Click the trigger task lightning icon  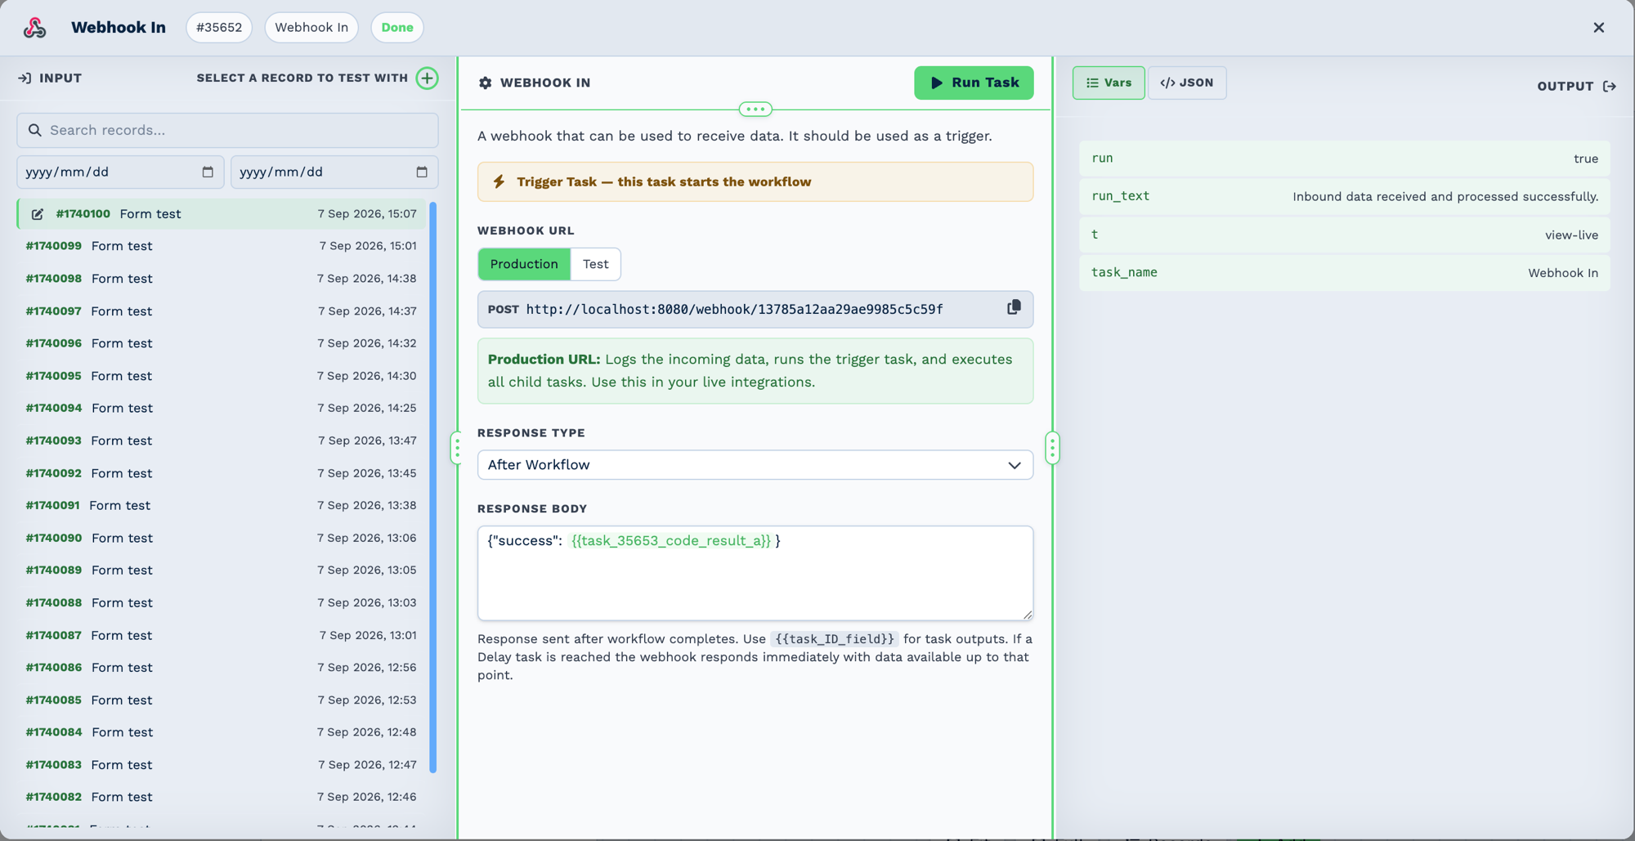tap(499, 181)
